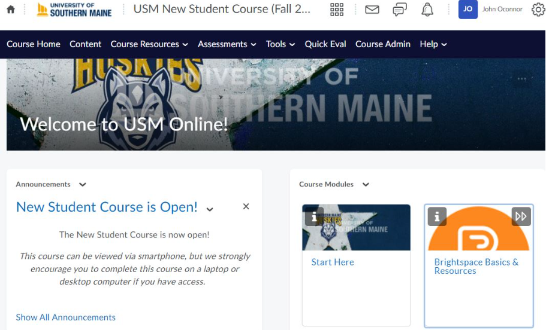Expand the Course Resources dropdown
The image size is (546, 330).
coord(149,44)
